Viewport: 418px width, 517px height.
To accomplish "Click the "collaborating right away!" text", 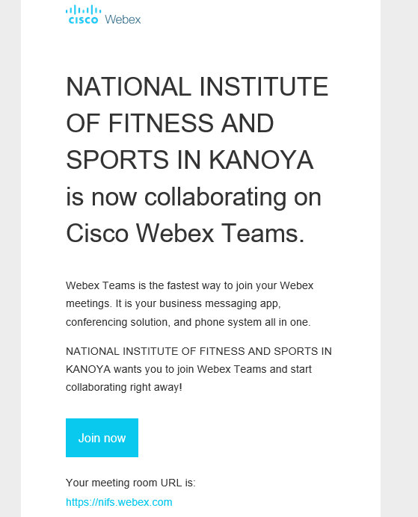I will pyautogui.click(x=123, y=387).
